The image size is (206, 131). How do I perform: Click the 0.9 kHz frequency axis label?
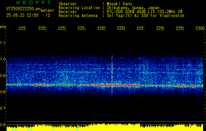coord(3,75)
